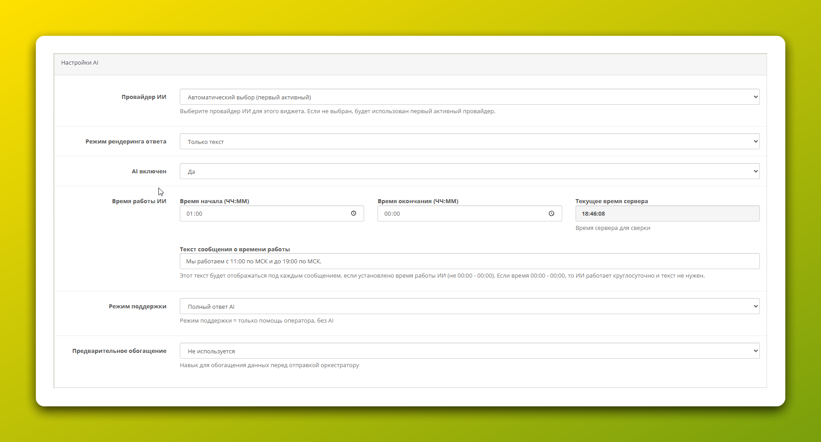Focus the start time field showing 01:00

(263, 214)
